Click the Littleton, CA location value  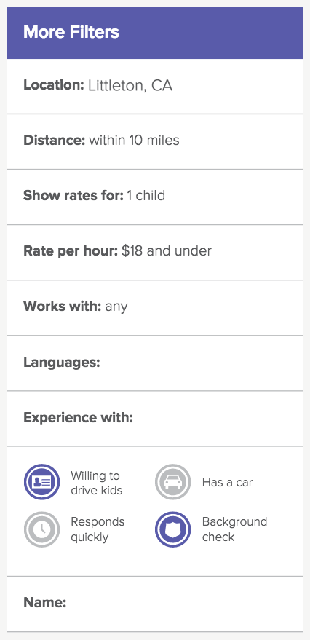130,86
